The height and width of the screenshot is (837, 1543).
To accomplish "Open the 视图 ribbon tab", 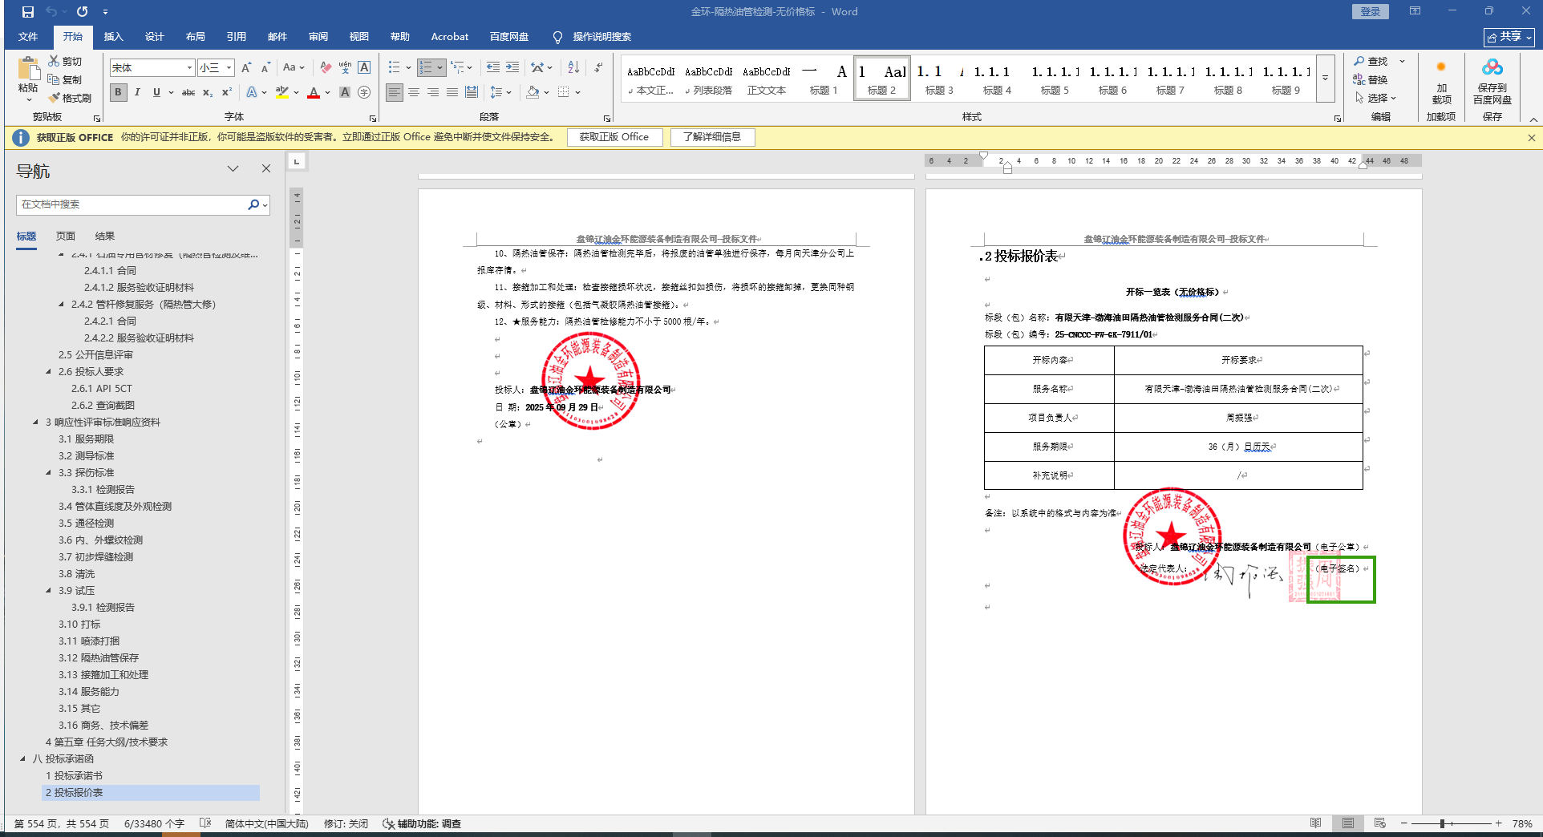I will pos(358,37).
